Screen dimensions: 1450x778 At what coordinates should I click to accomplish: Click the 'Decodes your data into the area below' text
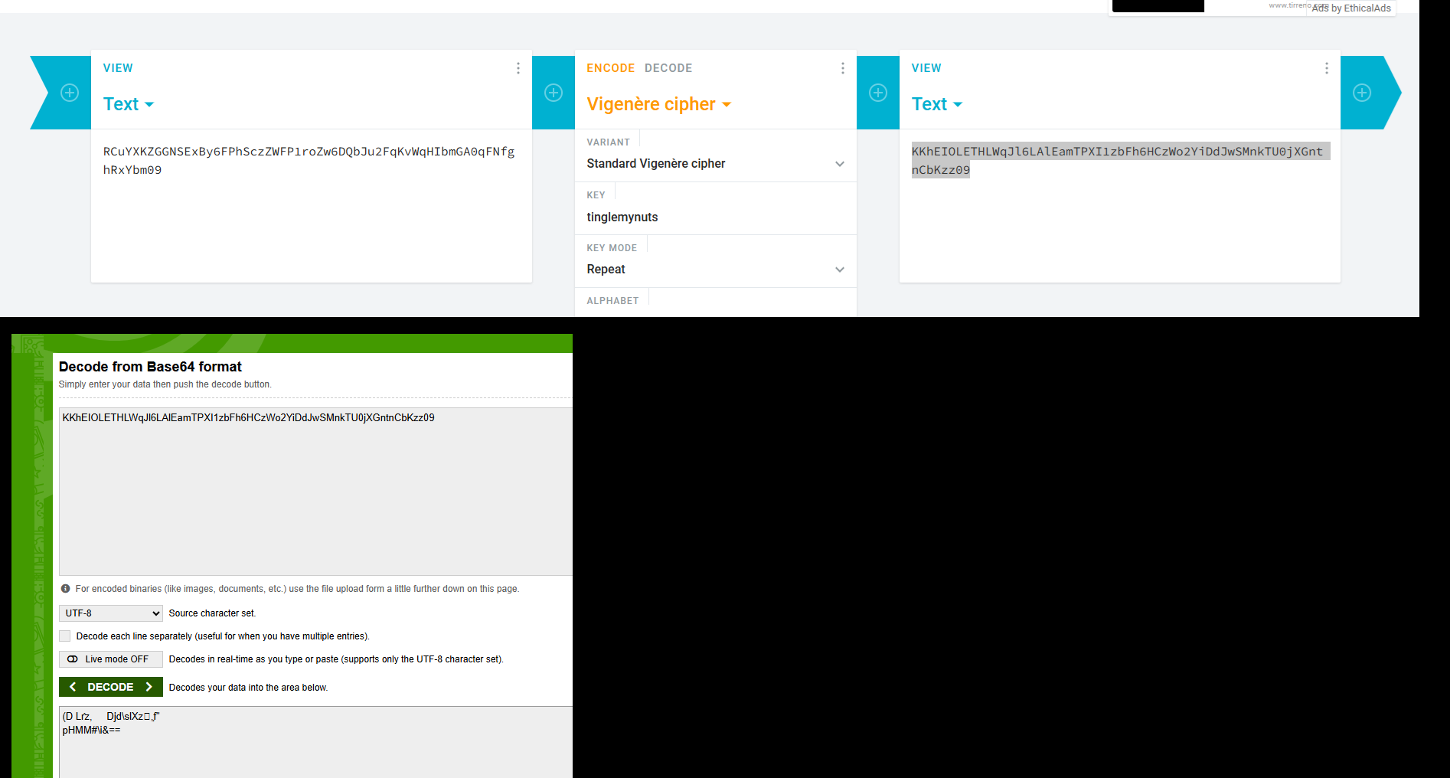249,688
